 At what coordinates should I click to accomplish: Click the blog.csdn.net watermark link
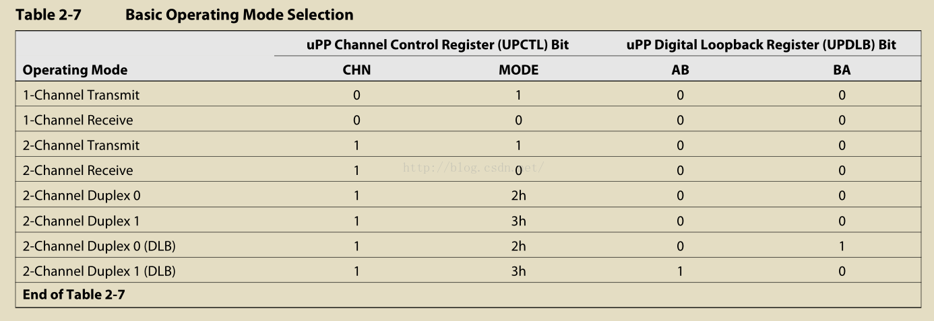coord(472,168)
